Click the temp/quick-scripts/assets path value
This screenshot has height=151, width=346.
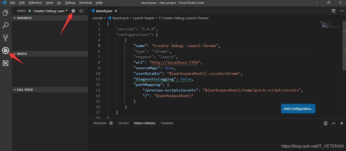pos(252,90)
